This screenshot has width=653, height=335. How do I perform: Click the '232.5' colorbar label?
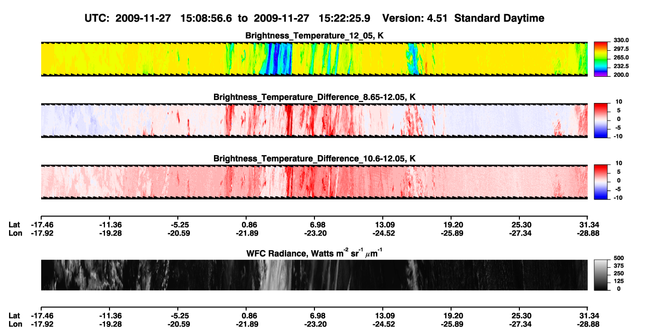(620, 66)
